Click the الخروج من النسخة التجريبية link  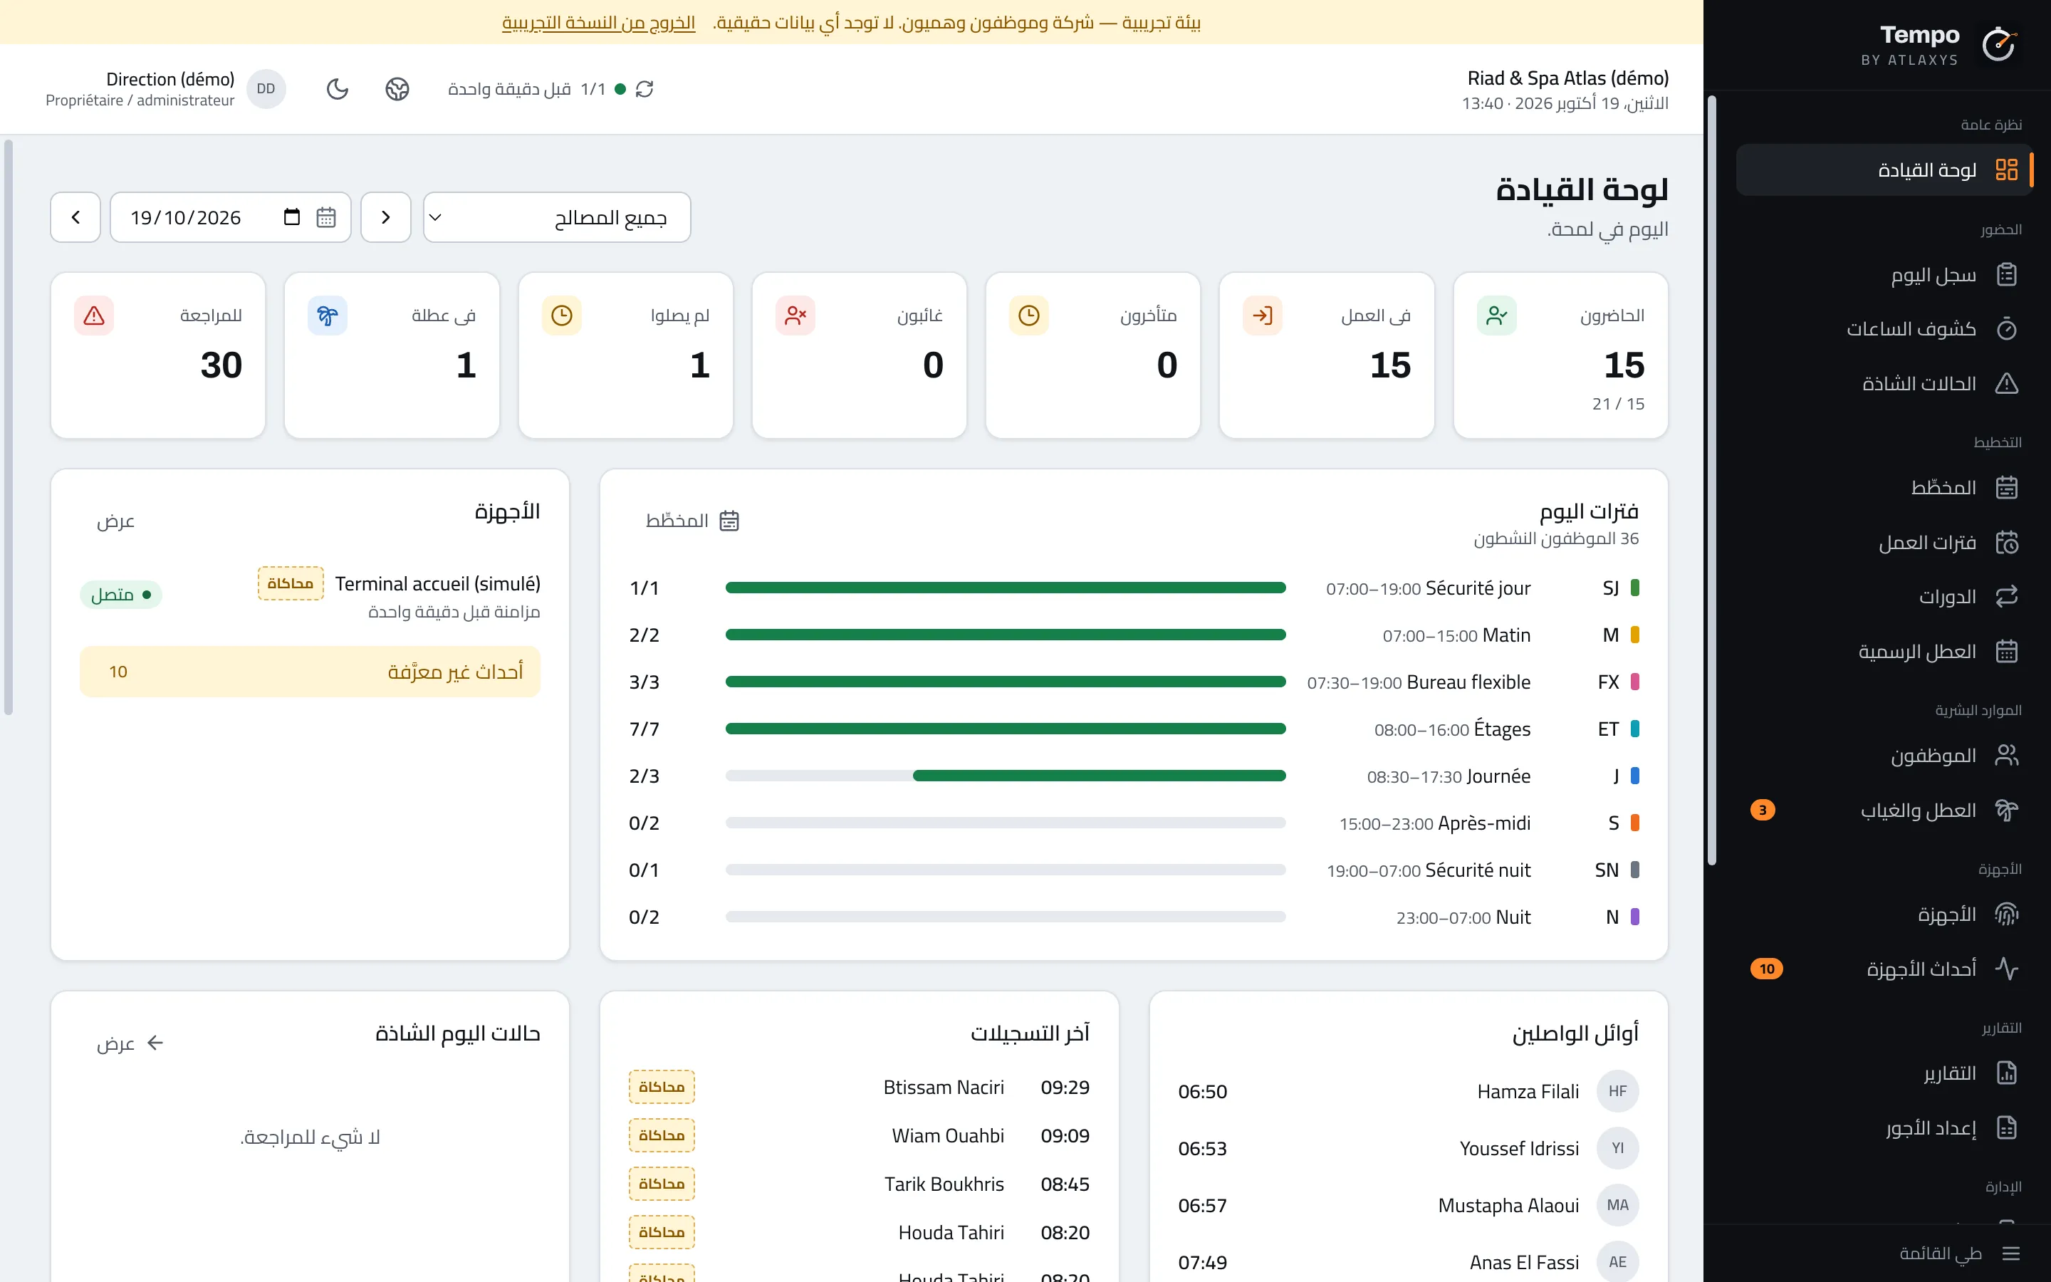pos(598,22)
